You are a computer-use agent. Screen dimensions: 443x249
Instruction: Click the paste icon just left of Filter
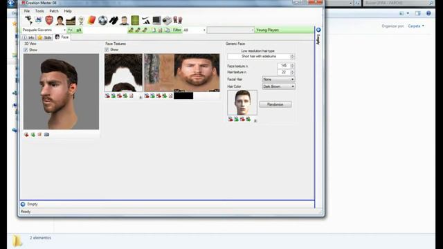click(x=167, y=30)
